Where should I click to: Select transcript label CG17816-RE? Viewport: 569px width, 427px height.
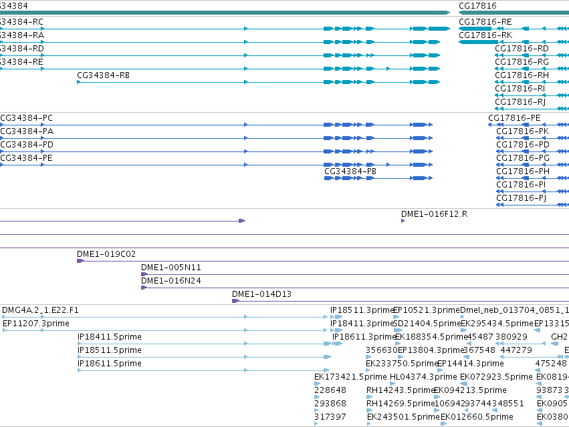click(485, 22)
